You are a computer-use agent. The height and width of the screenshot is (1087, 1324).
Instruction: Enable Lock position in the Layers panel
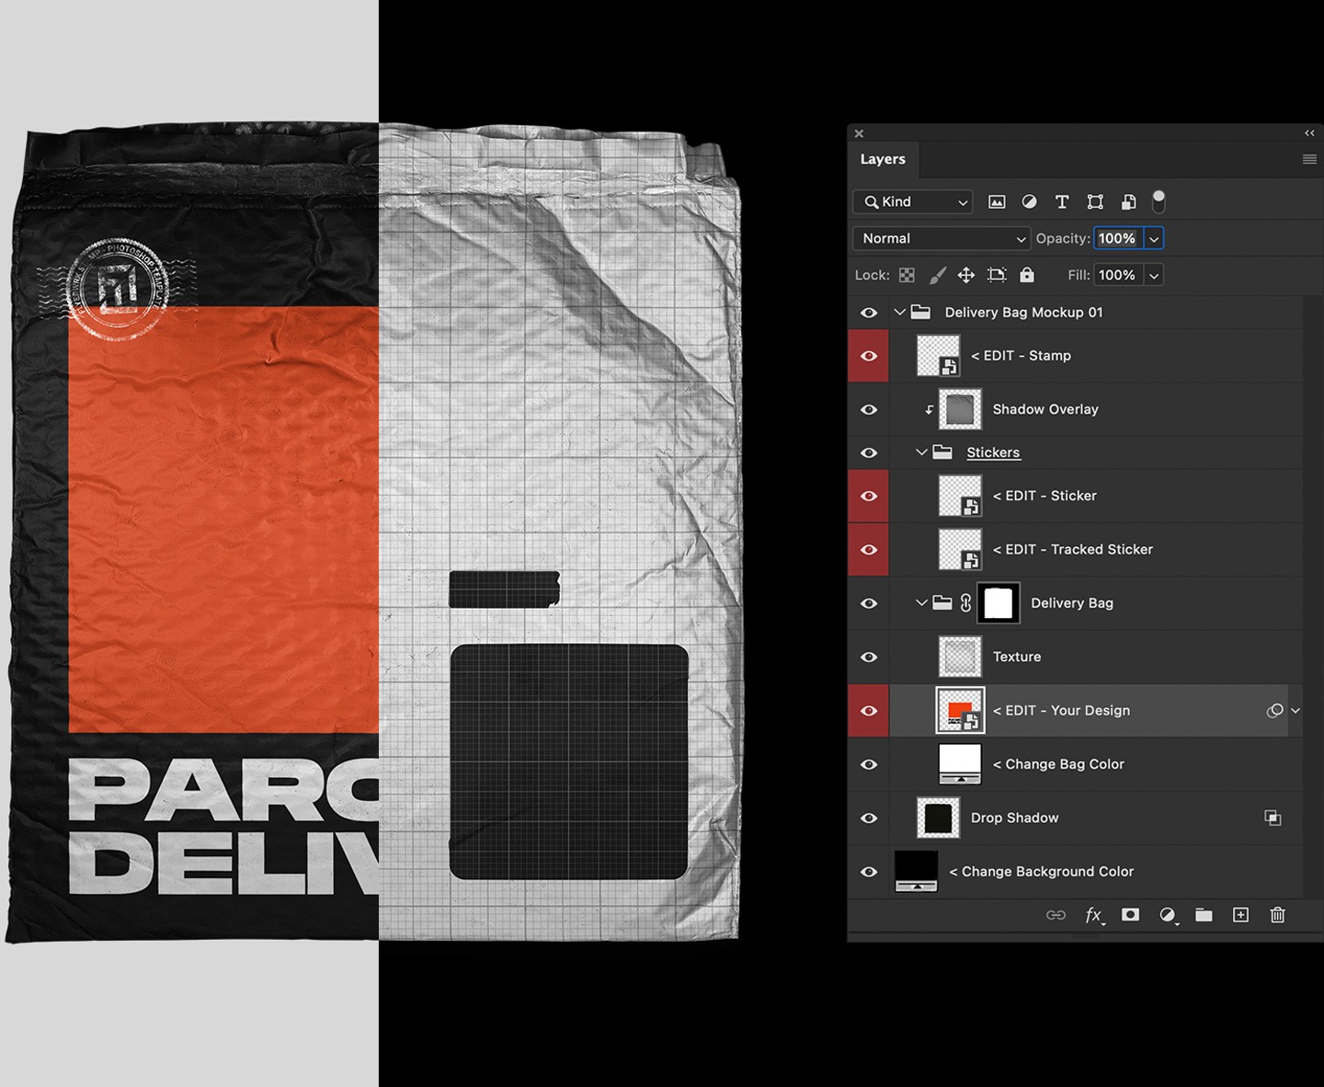coord(965,274)
